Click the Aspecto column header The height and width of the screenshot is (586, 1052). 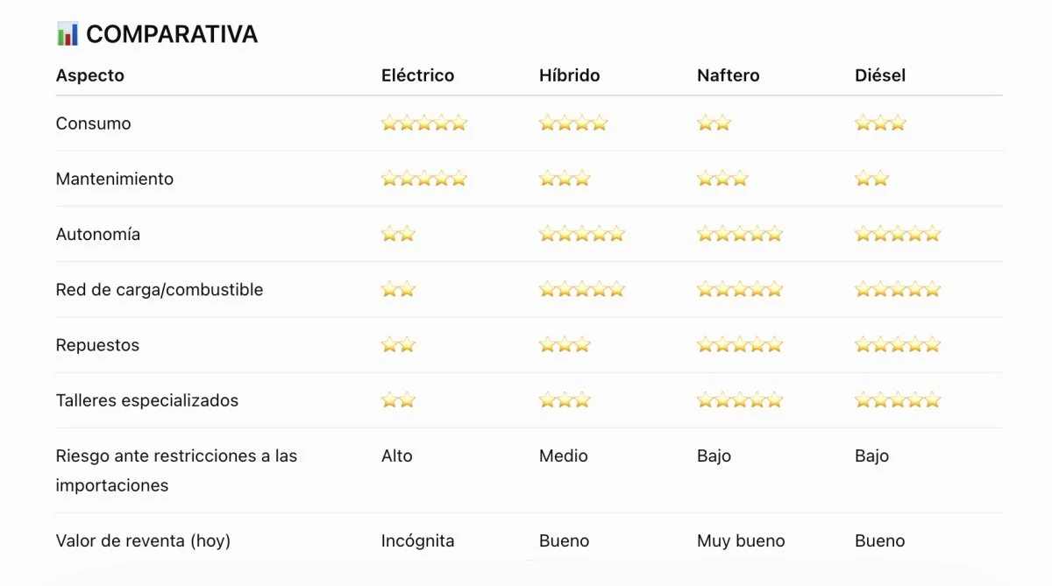point(90,75)
